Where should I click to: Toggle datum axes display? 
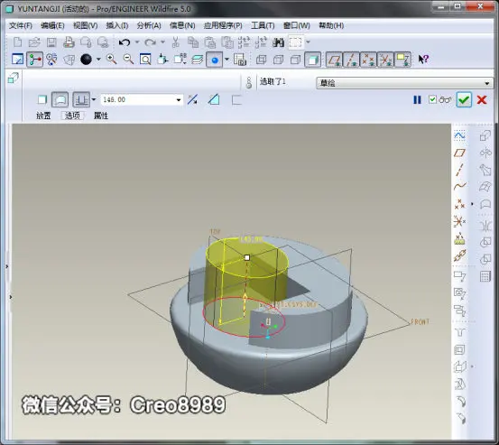(351, 60)
